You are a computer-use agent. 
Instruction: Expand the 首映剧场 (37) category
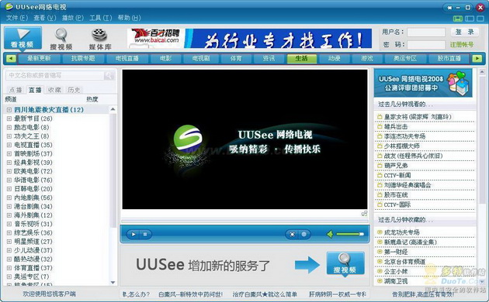coord(9,153)
